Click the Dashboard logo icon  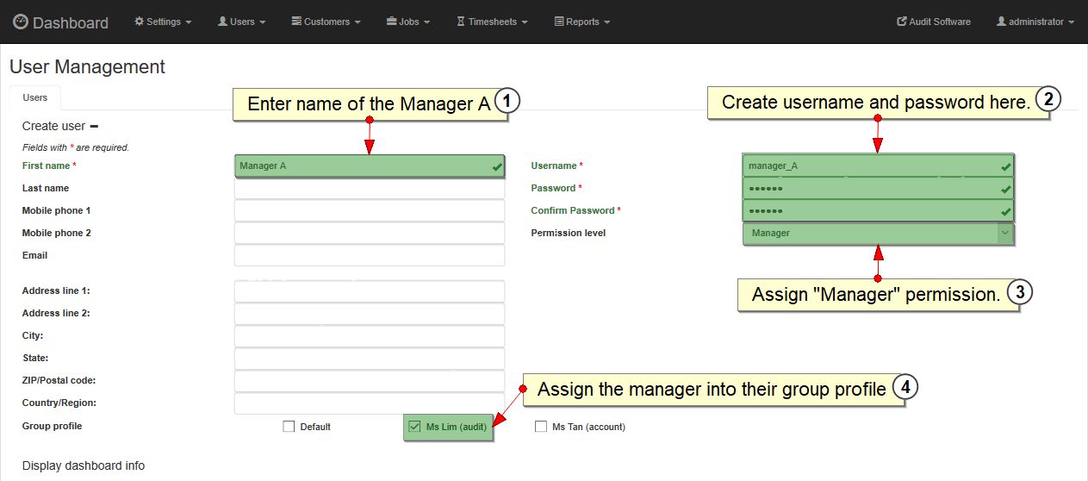pos(21,22)
